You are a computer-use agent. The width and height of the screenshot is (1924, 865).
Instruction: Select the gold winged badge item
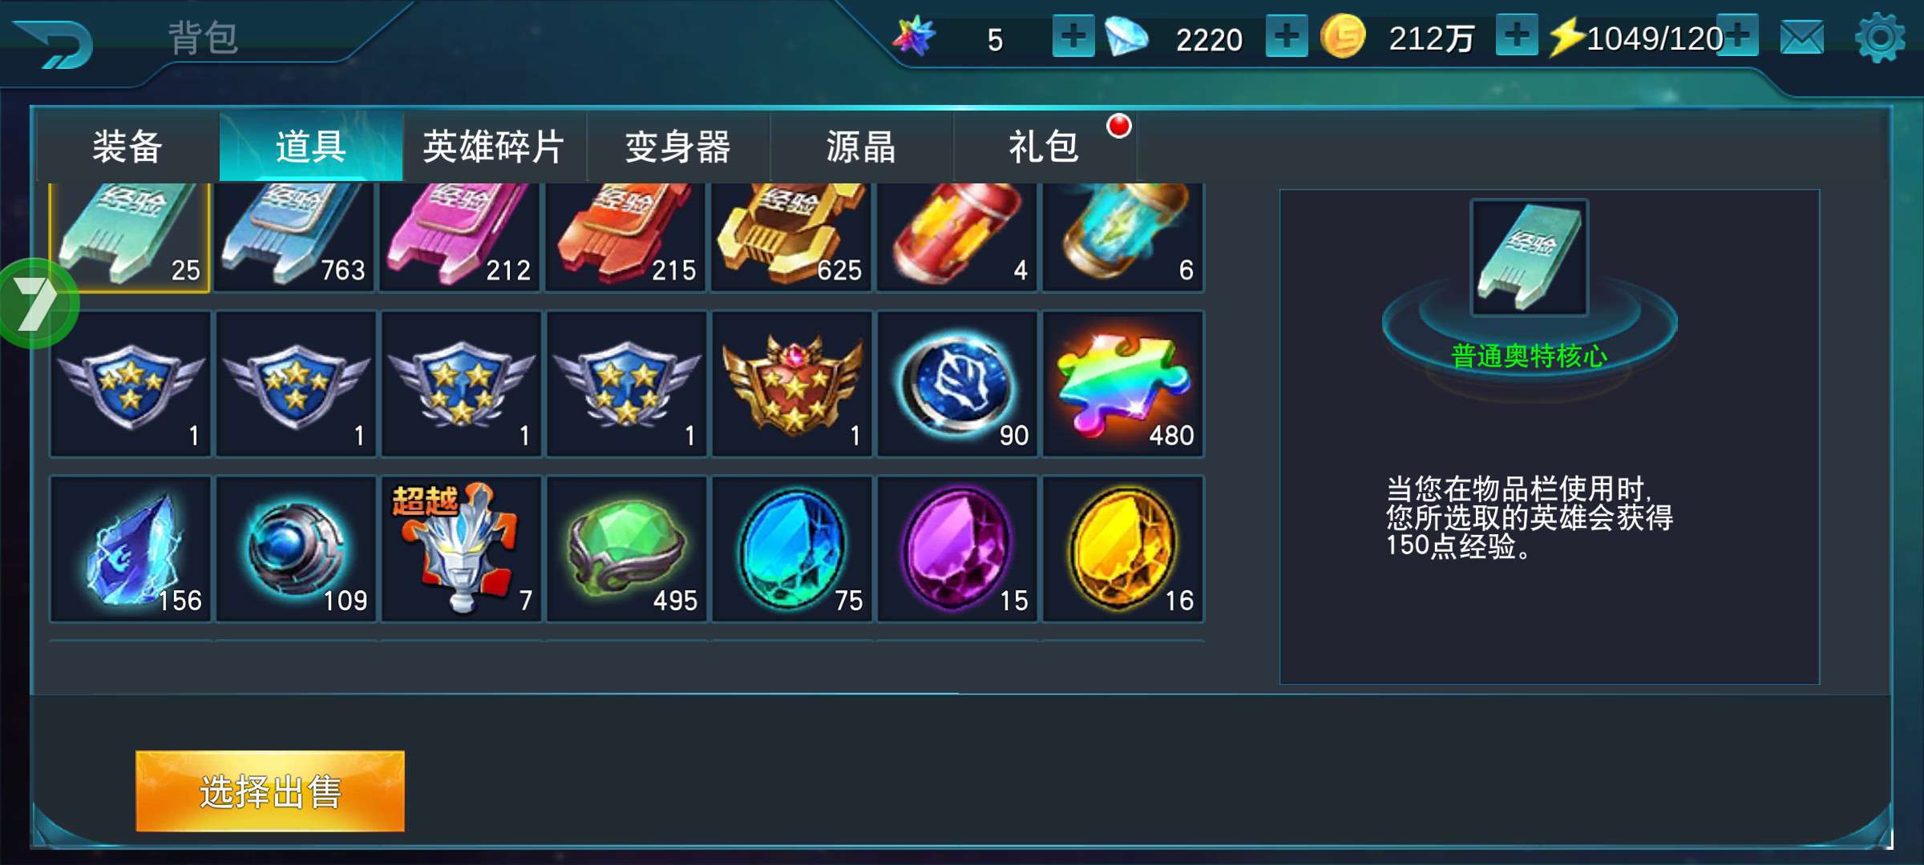(791, 384)
